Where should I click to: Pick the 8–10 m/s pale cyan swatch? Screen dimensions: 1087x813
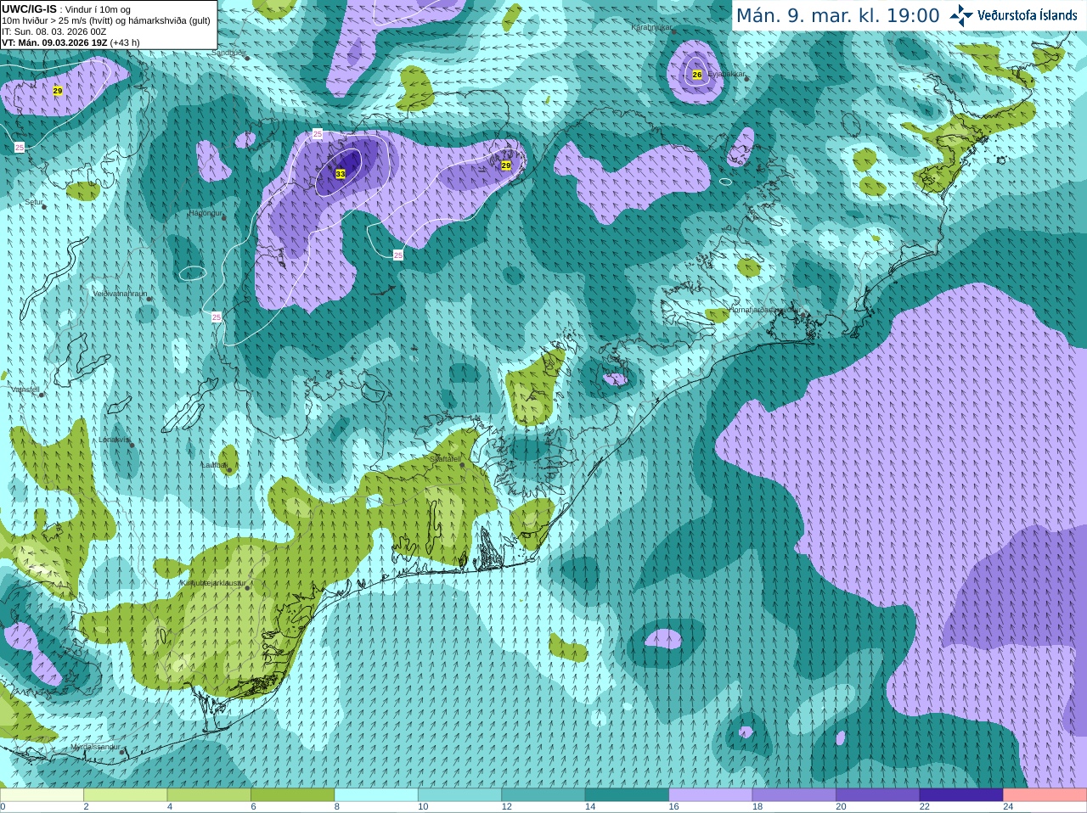point(376,794)
